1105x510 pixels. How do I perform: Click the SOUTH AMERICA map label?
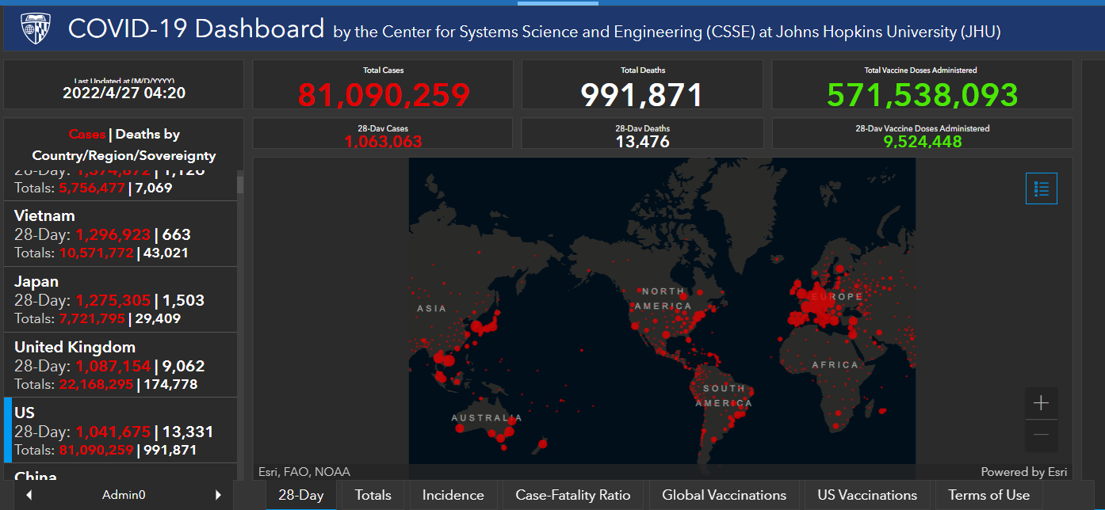click(x=724, y=395)
